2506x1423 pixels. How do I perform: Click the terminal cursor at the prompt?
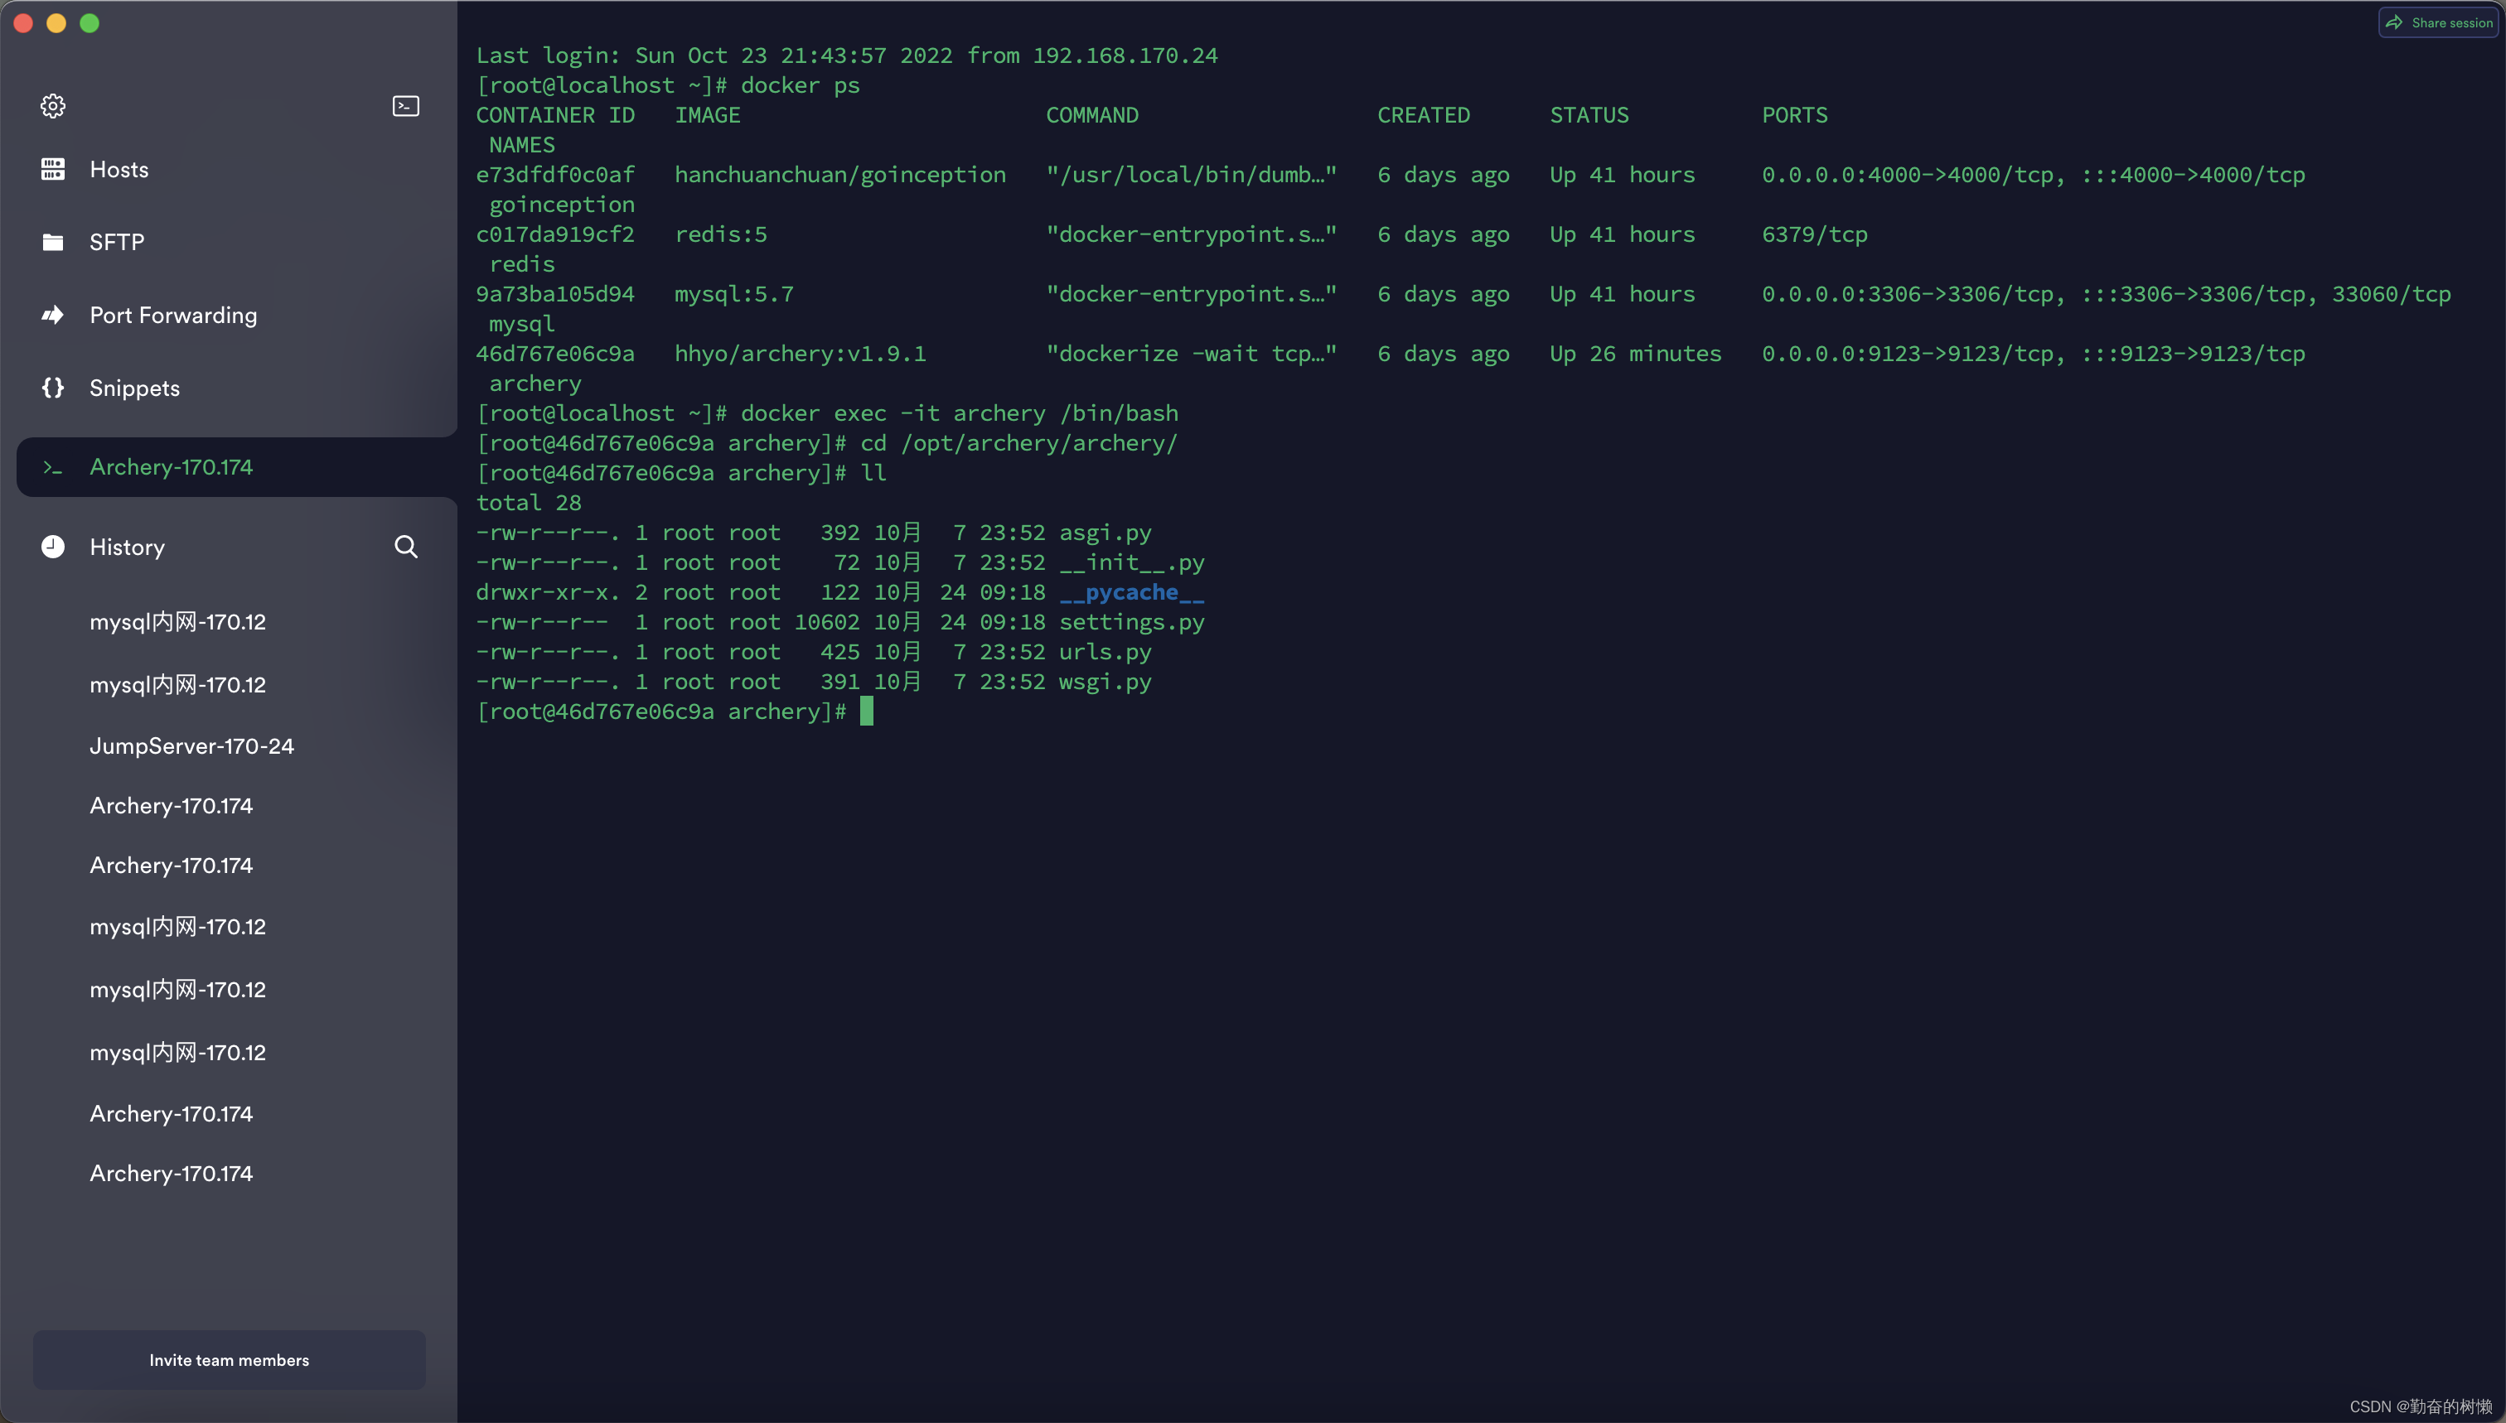coord(866,711)
